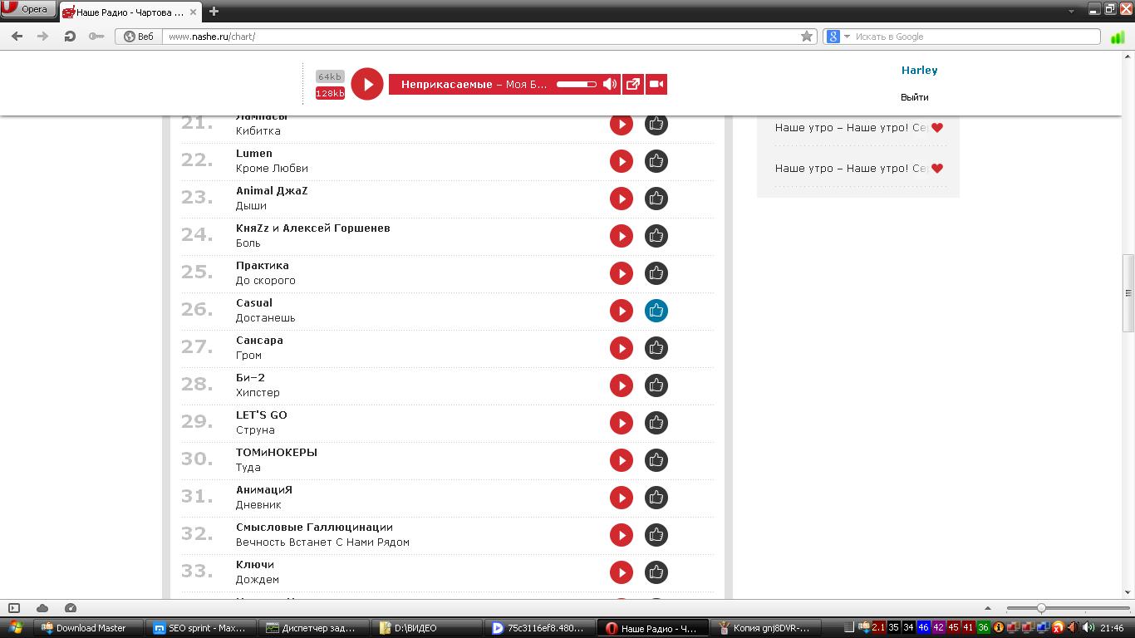Image resolution: width=1135 pixels, height=638 pixels.
Task: Mute the radio player speaker icon
Action: click(x=610, y=84)
